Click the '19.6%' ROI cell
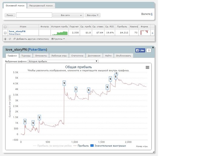212x156 pixels. point(110,33)
